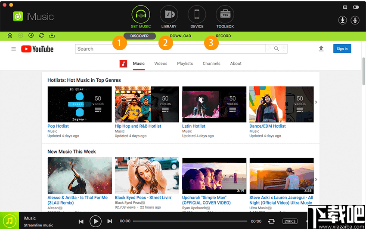The width and height of the screenshot is (366, 229).
Task: Toggle the switch in the title bar
Action: click(356, 7)
